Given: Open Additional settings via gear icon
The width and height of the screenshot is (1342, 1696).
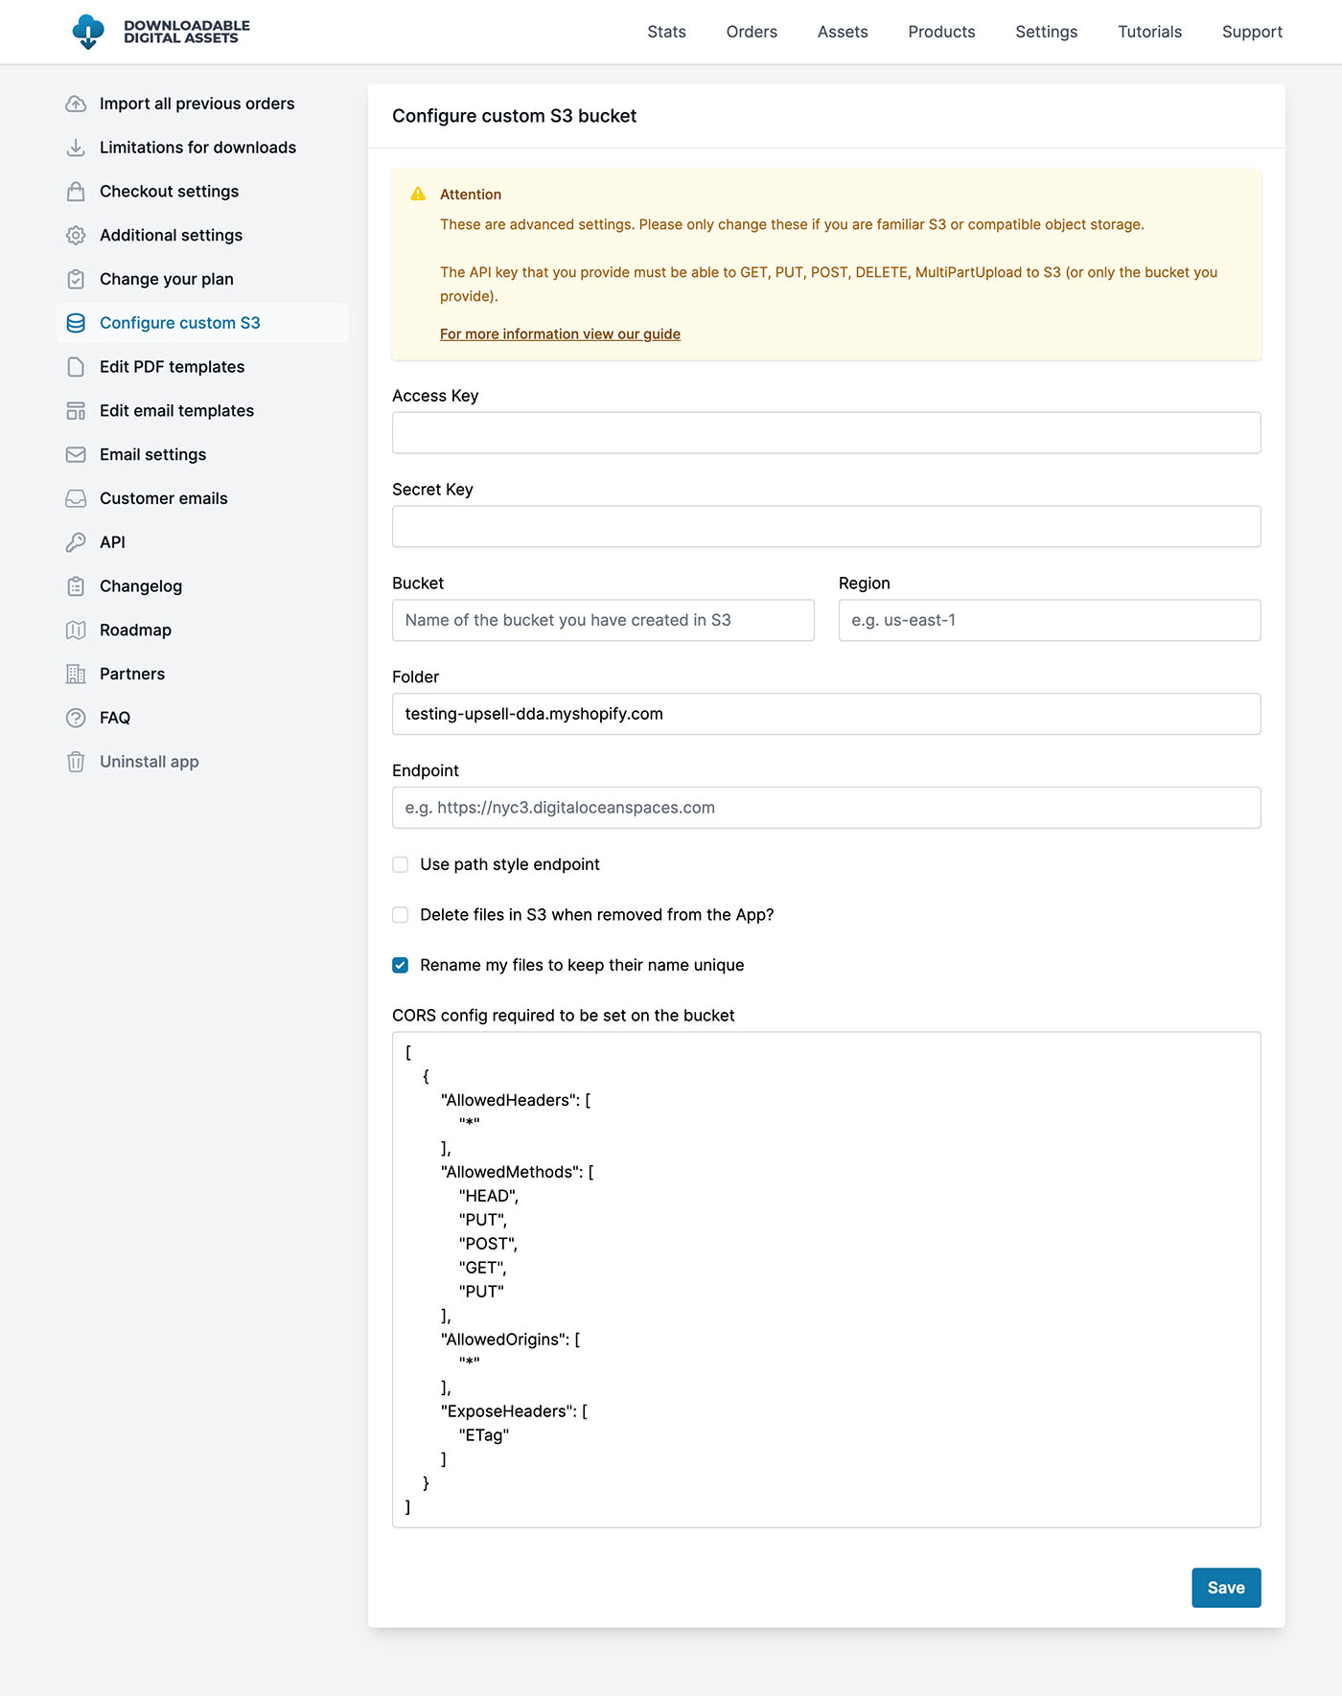Looking at the screenshot, I should (x=76, y=235).
